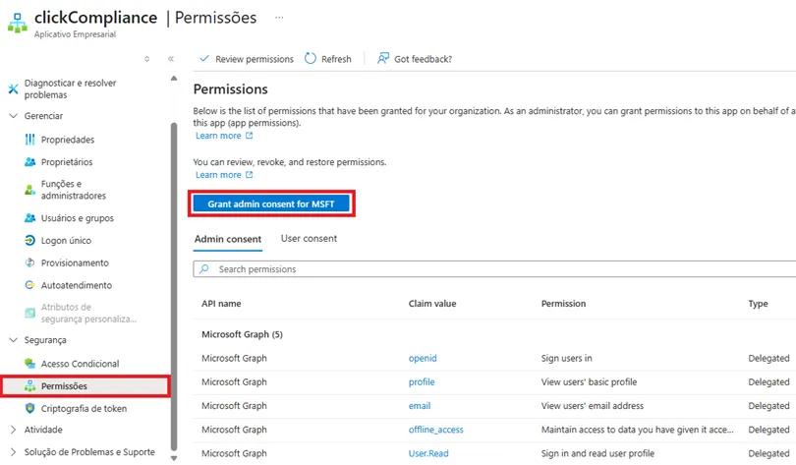Open the offline_access claim value link
Image resolution: width=796 pixels, height=465 pixels.
click(x=435, y=430)
